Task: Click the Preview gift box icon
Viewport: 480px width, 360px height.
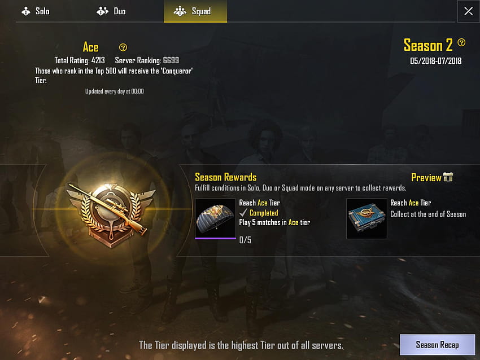Action: (448, 177)
